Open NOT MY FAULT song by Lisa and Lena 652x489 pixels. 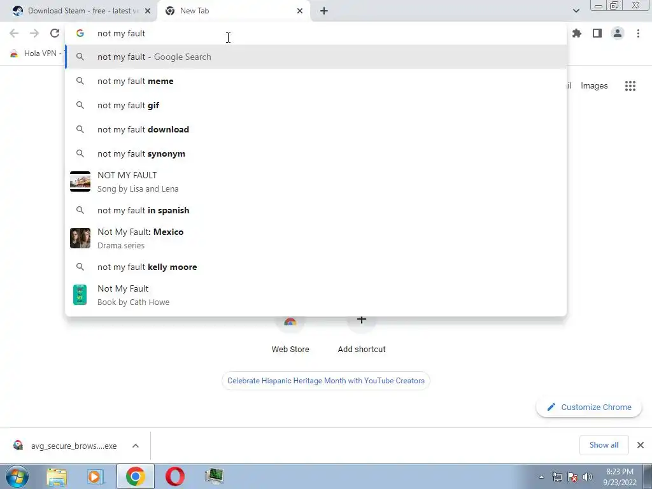[x=316, y=181]
